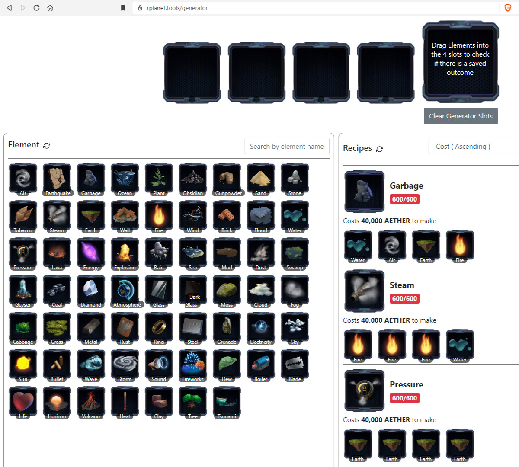Click the second empty generator slot
519x467 pixels.
click(x=256, y=73)
